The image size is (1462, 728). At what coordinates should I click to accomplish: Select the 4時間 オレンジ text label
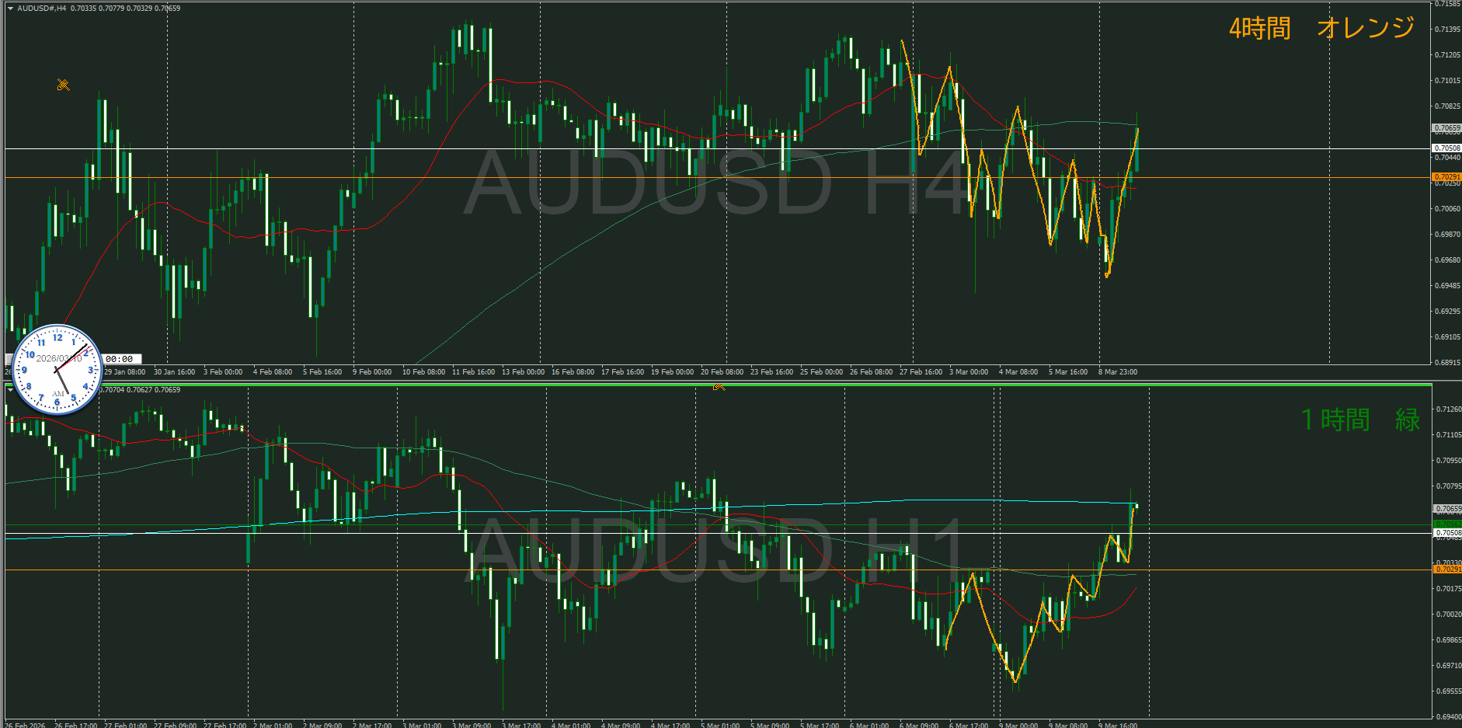(x=1321, y=29)
